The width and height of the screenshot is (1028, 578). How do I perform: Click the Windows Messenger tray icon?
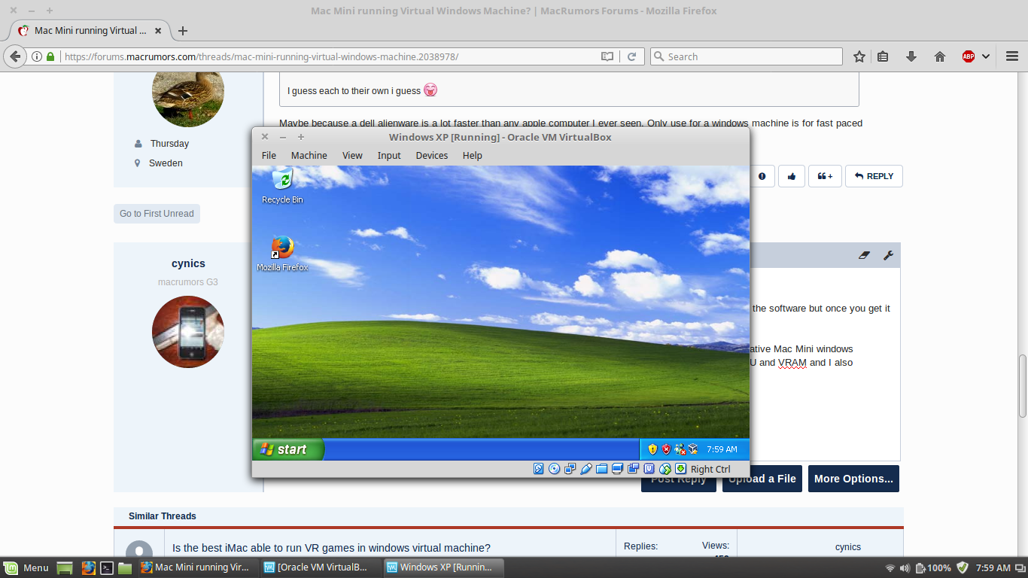click(680, 449)
